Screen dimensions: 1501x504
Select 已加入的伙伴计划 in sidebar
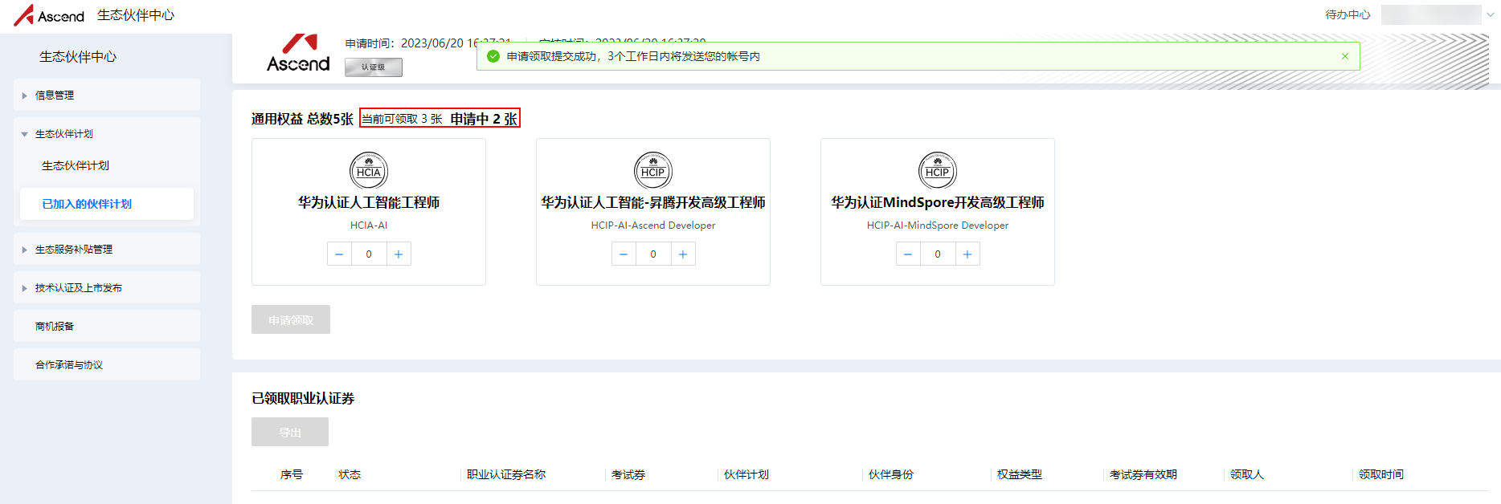[107, 204]
